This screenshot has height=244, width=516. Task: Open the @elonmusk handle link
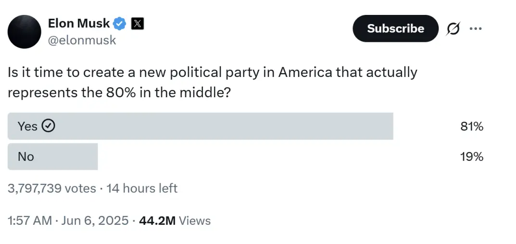click(82, 40)
